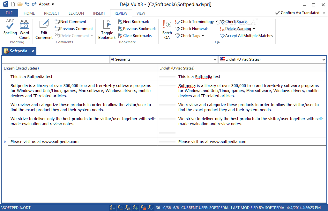Screen dimensions: 328x211
Task: Click the '\SOFTPEDIA.ODT' file name in status bar
Action: click(x=16, y=208)
